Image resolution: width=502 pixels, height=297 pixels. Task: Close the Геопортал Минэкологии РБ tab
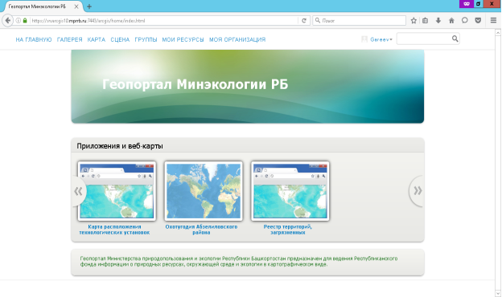(76, 6)
